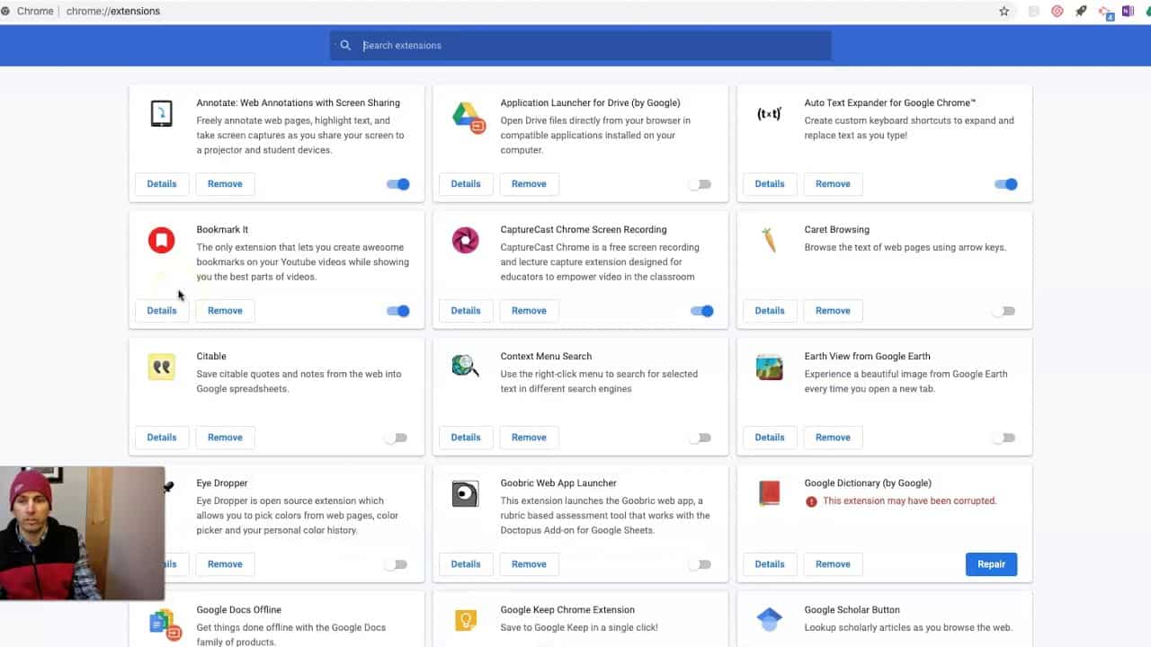Viewport: 1151px width, 647px height.
Task: Enable Goobric Web App Launcher toggle
Action: pyautogui.click(x=700, y=564)
